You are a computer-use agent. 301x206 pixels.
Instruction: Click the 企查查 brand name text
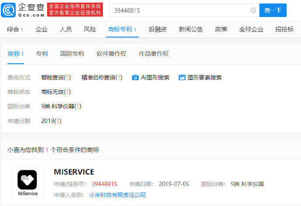click(31, 8)
